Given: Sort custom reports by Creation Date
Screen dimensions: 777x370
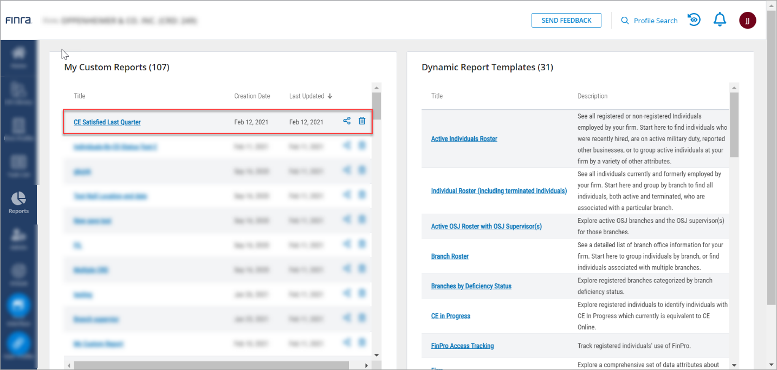Looking at the screenshot, I should click(x=252, y=96).
